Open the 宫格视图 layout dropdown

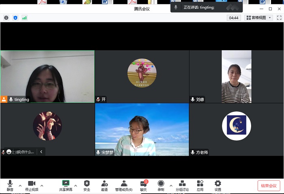[259, 18]
